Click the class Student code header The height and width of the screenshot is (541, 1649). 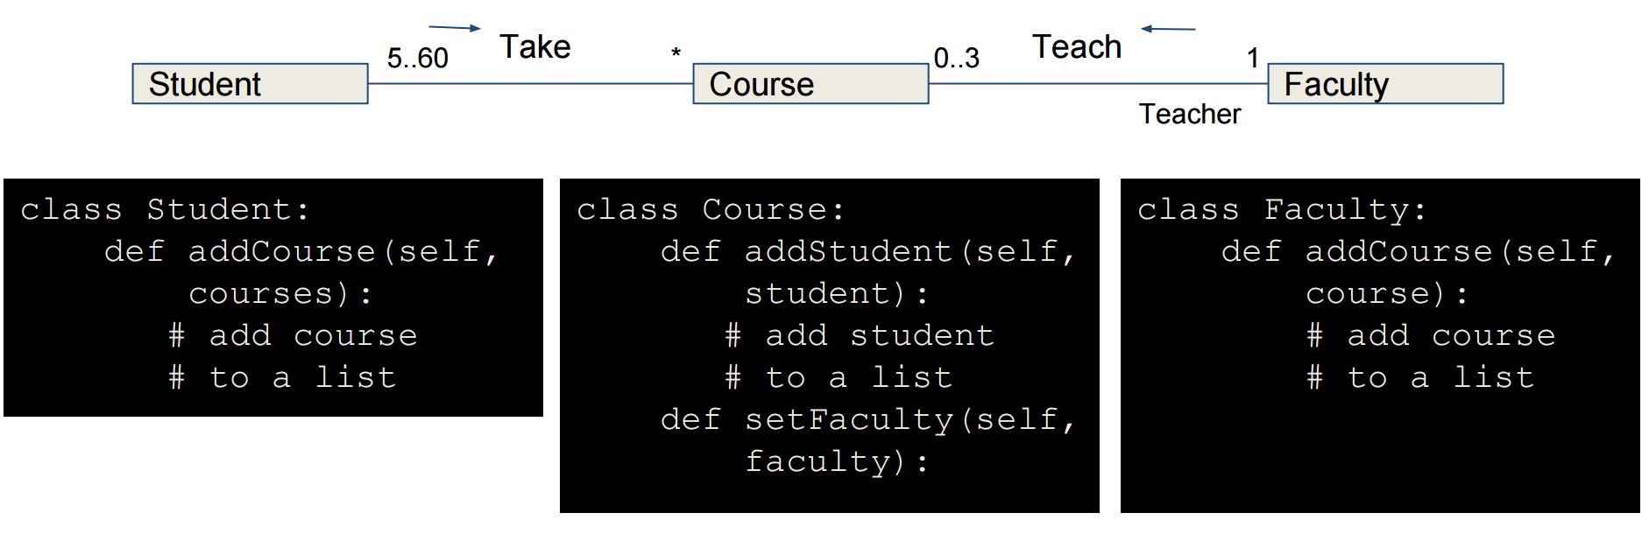165,210
